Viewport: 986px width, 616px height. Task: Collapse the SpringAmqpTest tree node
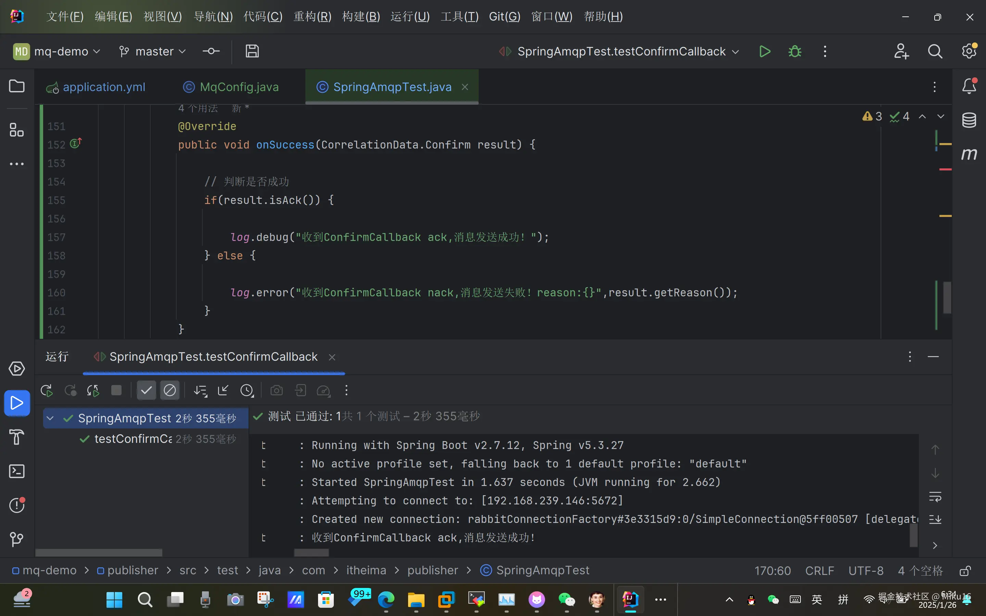[50, 419]
